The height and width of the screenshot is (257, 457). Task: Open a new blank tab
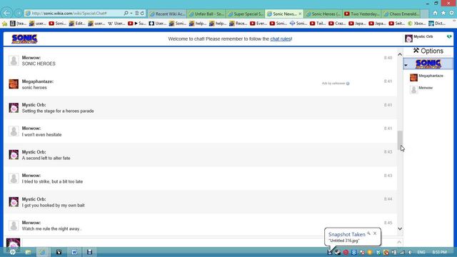point(425,14)
